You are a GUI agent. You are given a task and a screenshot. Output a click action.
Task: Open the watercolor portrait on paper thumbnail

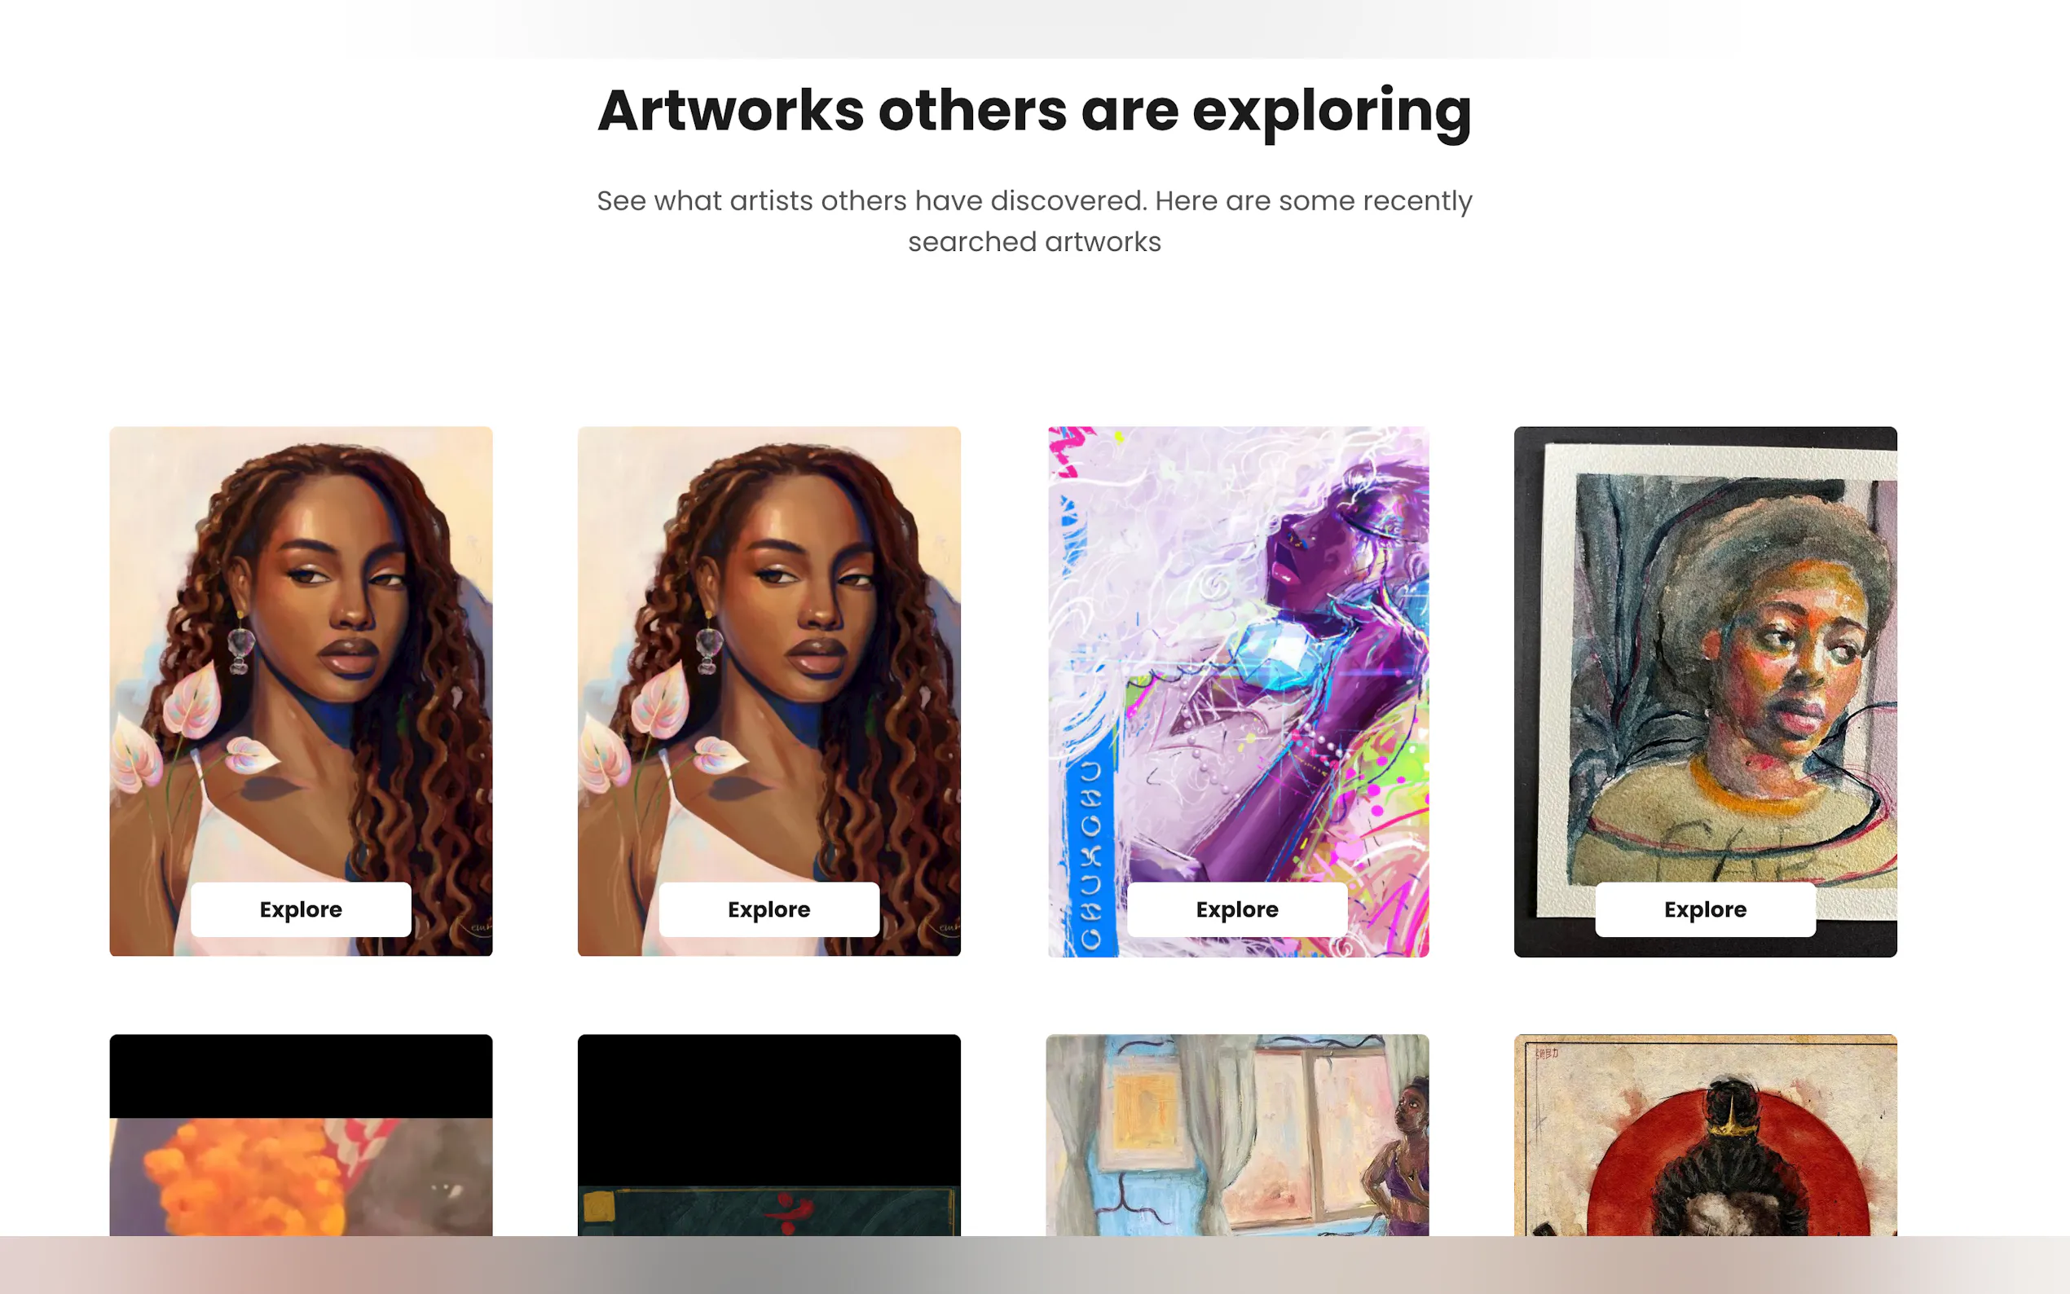(x=1705, y=650)
